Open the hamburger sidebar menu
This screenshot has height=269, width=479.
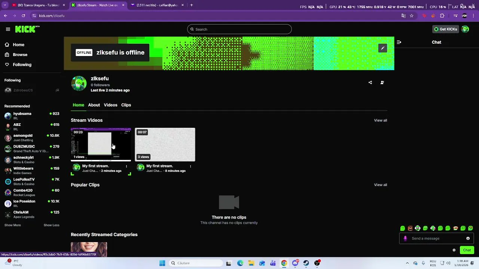[8, 29]
